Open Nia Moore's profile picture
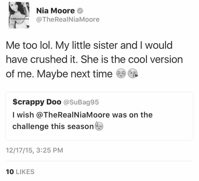This screenshot has width=199, height=181. (19, 15)
